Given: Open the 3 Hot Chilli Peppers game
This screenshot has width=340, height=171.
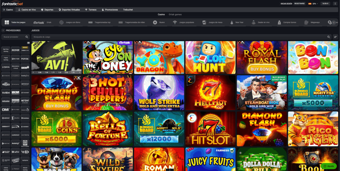Looking at the screenshot, I should (x=108, y=93).
